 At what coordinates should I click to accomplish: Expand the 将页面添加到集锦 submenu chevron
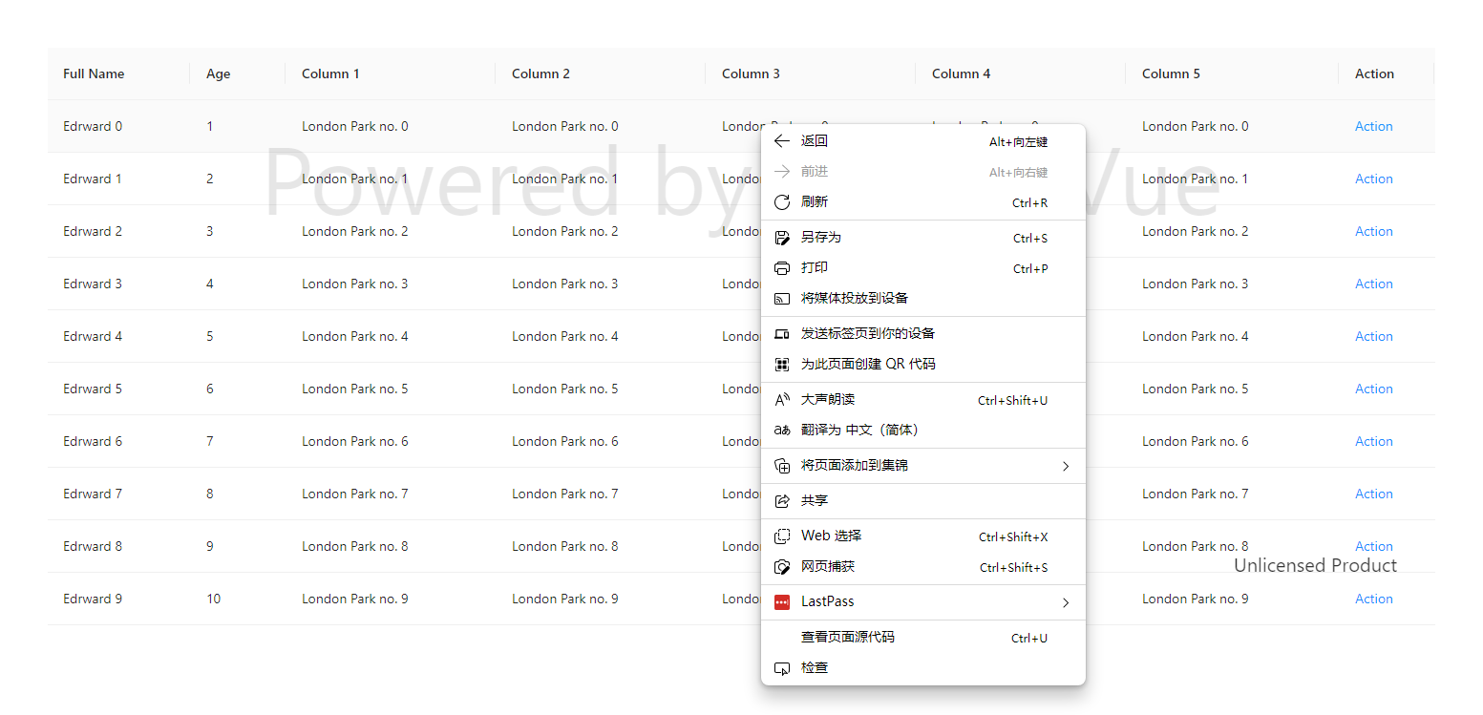click(1066, 466)
